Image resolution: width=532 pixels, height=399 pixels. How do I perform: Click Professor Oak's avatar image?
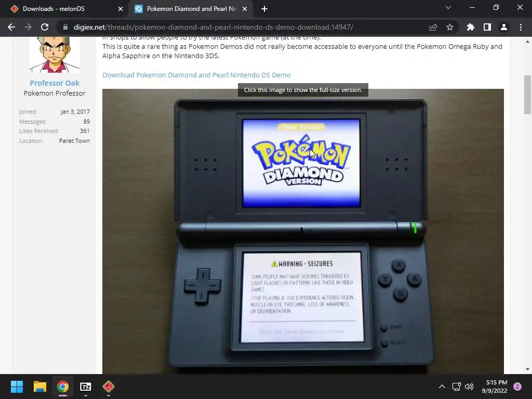click(x=55, y=55)
